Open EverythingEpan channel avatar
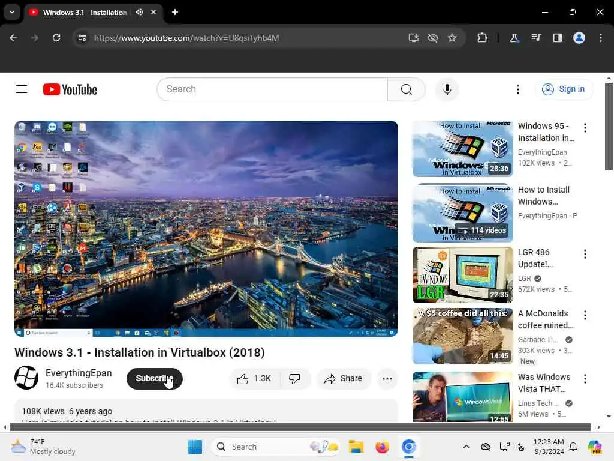 [26, 378]
